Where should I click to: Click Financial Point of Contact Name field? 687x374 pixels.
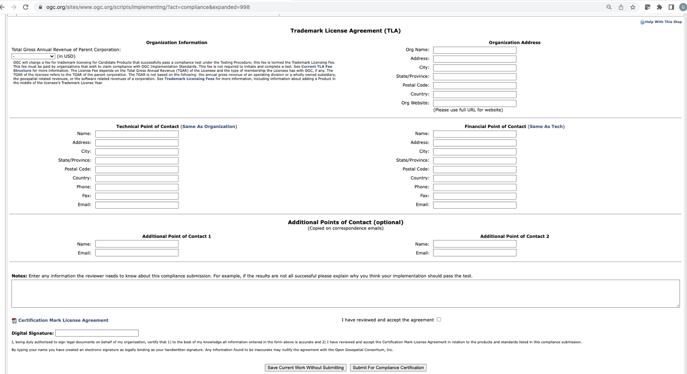[x=475, y=134]
